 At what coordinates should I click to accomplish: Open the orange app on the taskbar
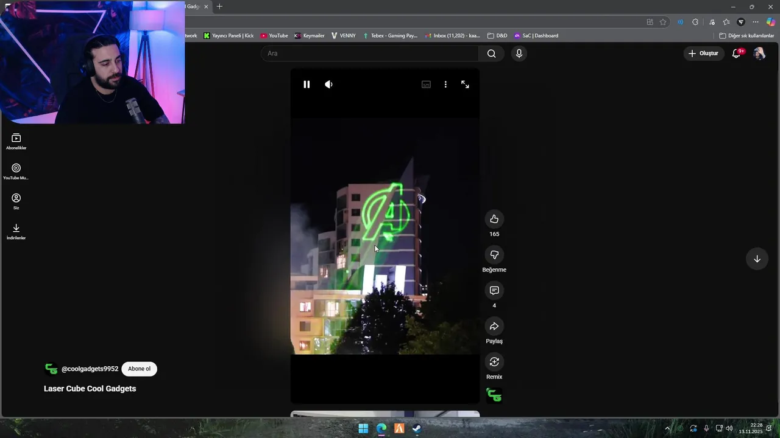click(x=399, y=429)
